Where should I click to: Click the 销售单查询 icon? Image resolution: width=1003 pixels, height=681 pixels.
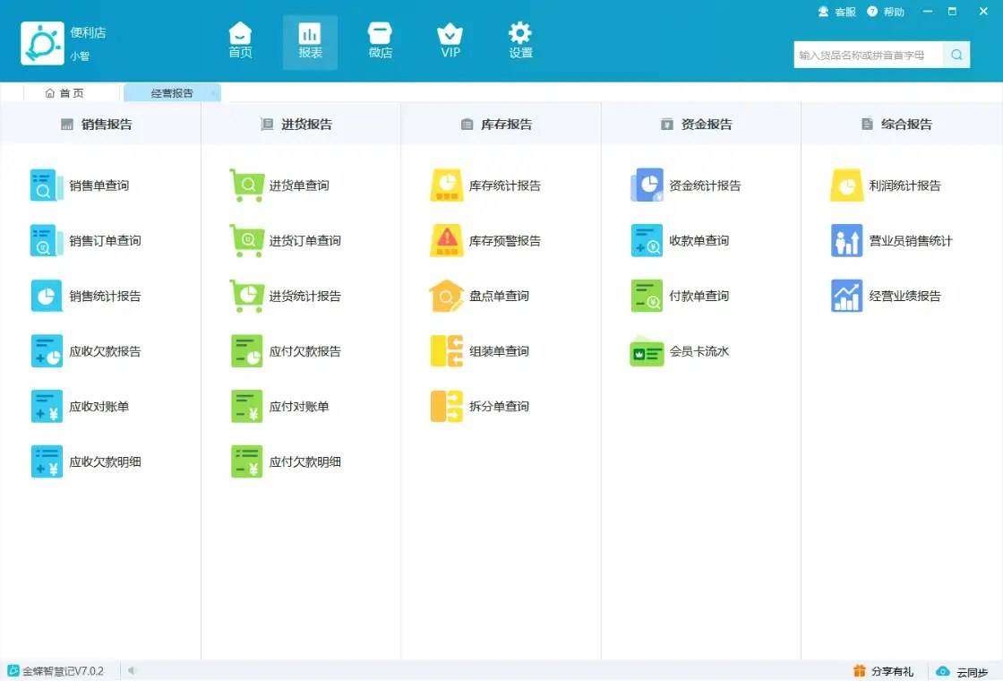47,185
